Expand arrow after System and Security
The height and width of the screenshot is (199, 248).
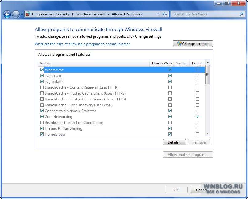click(x=73, y=14)
